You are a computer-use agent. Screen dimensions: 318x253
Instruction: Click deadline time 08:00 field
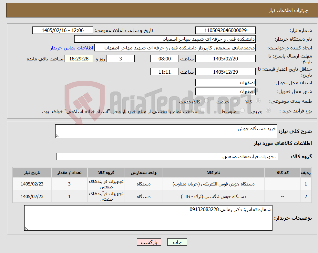pos(164,59)
